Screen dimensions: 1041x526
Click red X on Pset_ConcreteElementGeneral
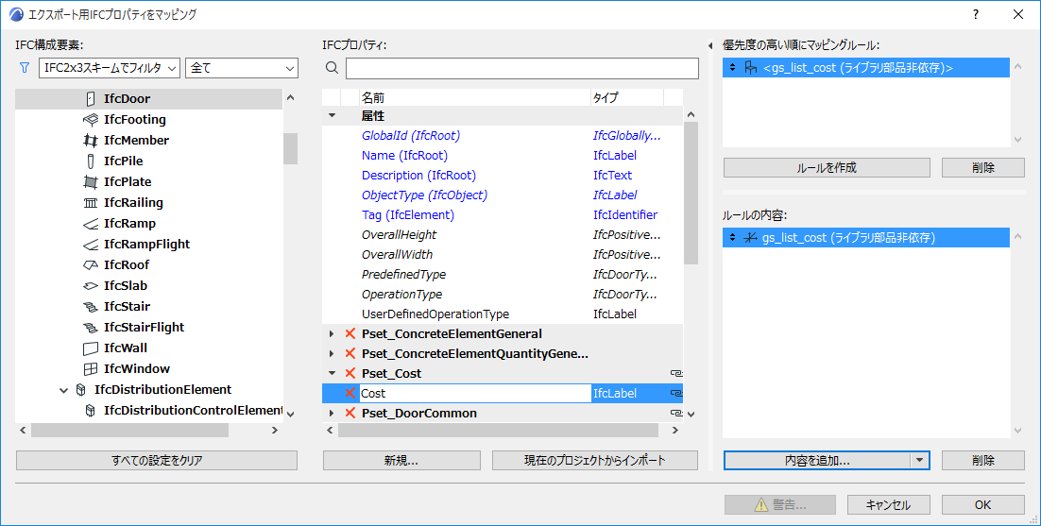pos(350,333)
